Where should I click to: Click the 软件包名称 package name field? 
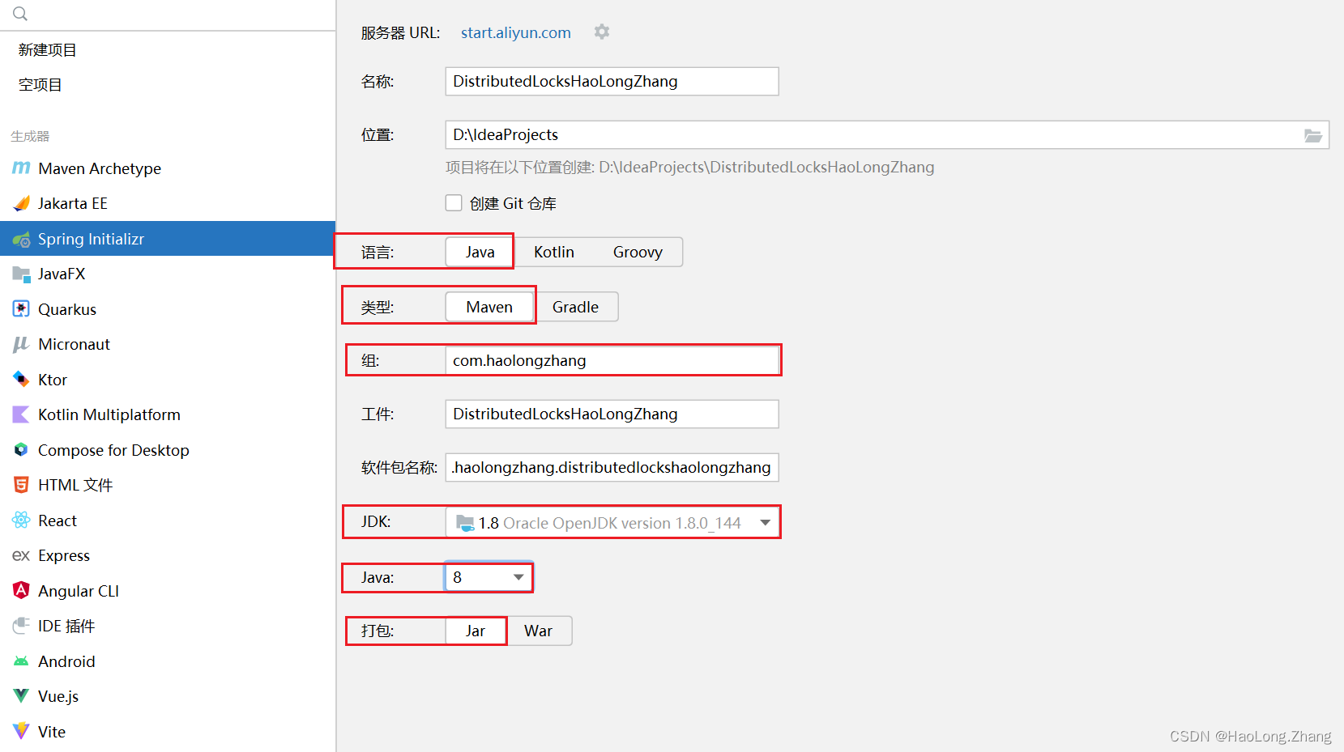pyautogui.click(x=612, y=467)
